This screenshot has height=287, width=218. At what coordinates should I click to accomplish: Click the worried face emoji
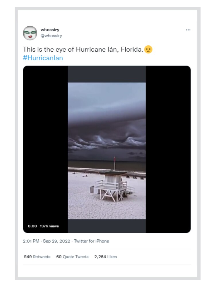148,49
